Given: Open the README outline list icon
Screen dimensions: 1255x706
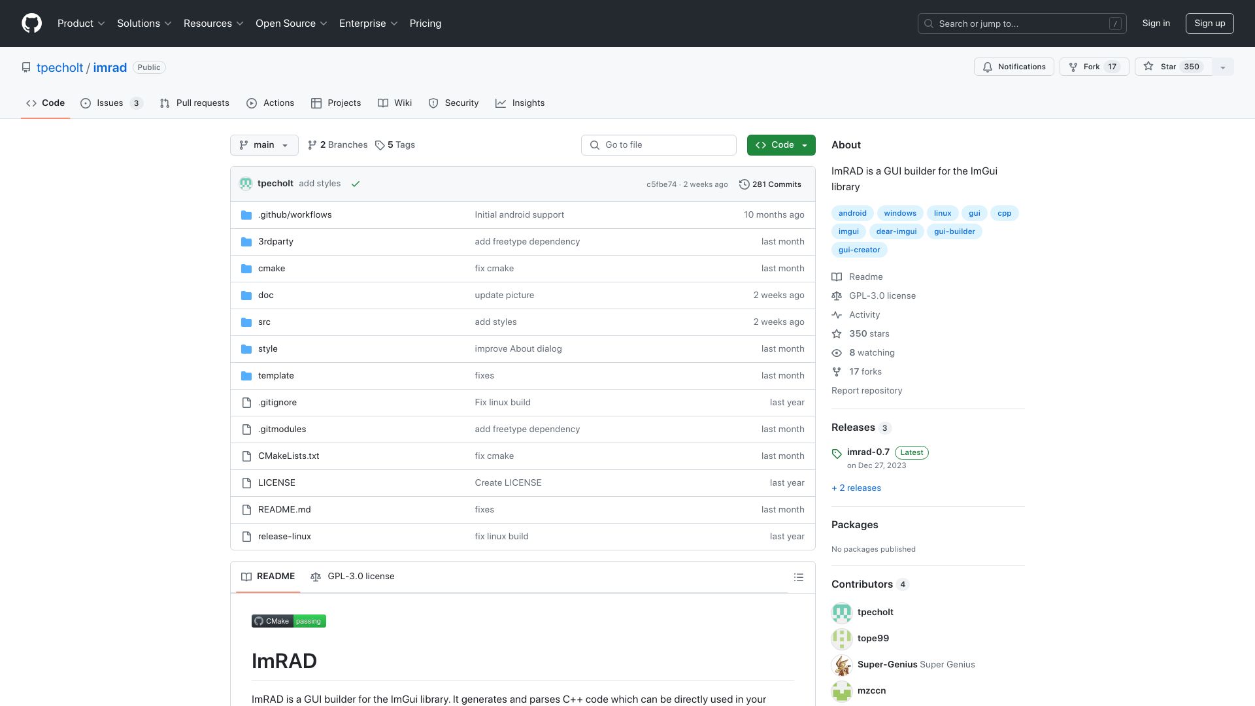Looking at the screenshot, I should 798,577.
